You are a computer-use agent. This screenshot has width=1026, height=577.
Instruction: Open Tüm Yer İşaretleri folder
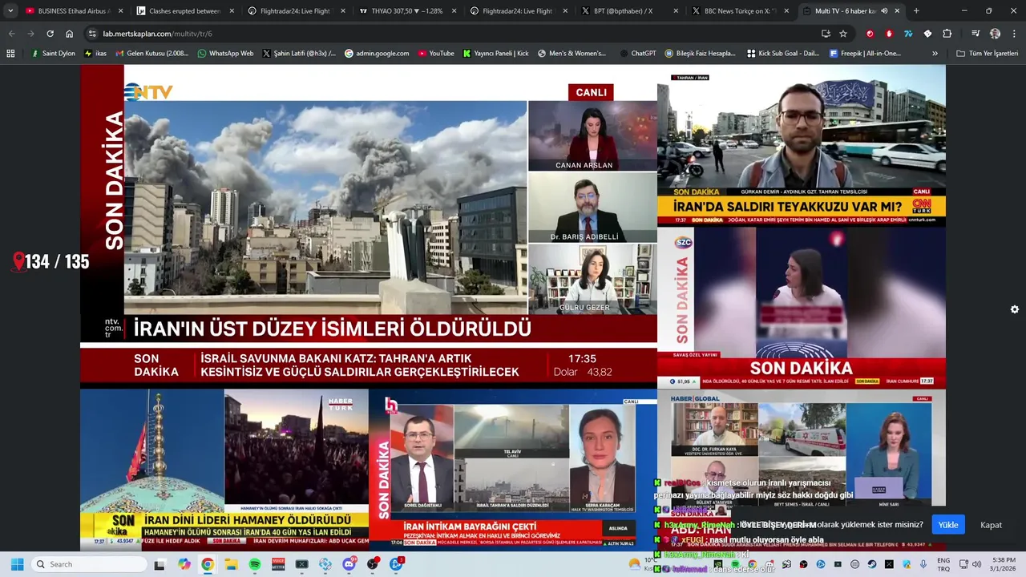[x=987, y=53]
